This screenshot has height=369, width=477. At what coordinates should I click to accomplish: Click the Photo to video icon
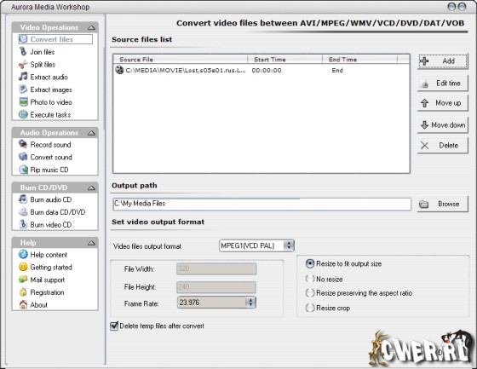click(x=23, y=102)
